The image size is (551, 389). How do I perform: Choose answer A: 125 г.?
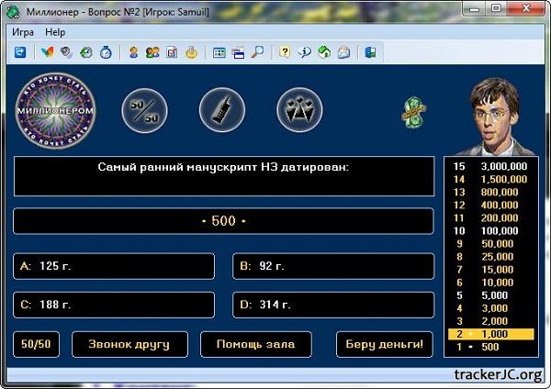[x=114, y=266]
